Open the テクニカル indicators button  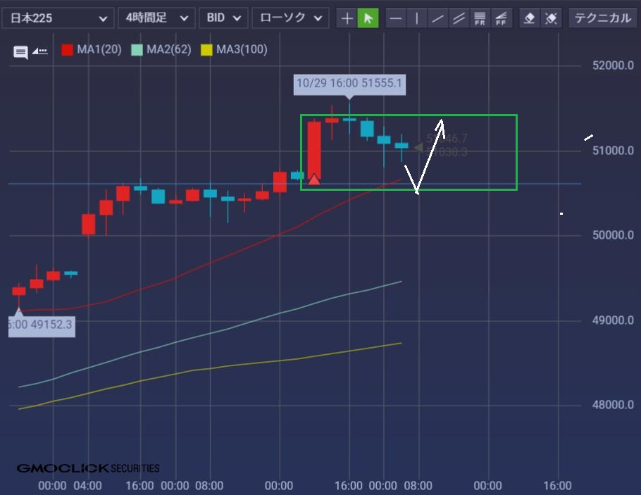(x=603, y=18)
